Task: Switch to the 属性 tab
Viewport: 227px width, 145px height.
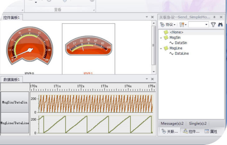Action: point(211,132)
